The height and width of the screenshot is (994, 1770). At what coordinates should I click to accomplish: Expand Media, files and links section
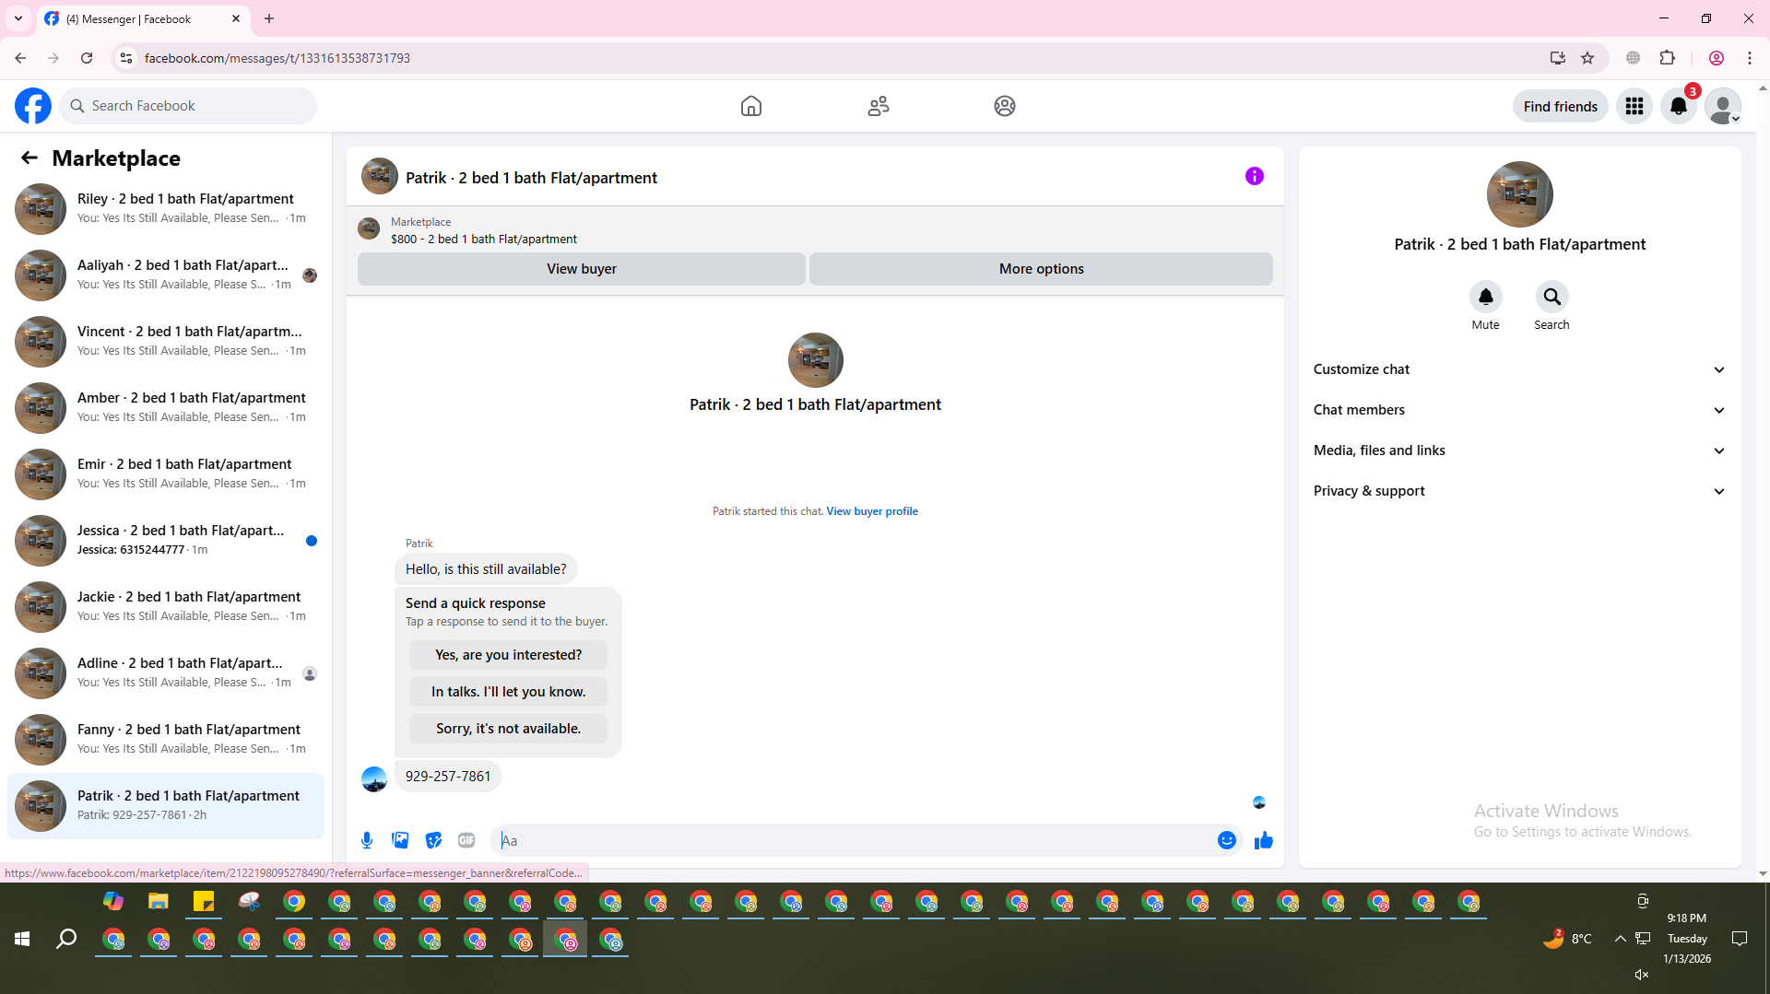[x=1519, y=450]
